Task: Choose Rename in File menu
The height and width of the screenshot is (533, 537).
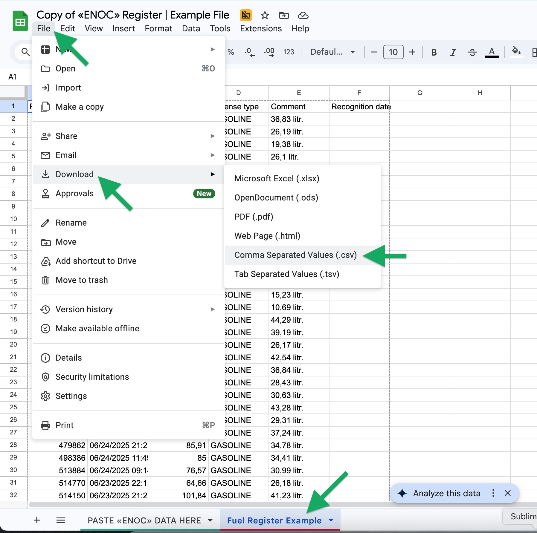Action: pos(129,223)
